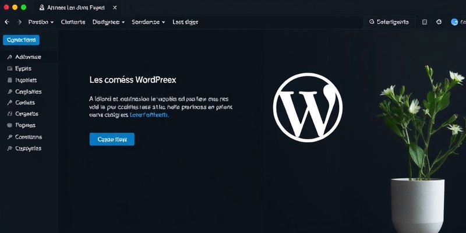Open the Clentents menu item

[x=73, y=22]
